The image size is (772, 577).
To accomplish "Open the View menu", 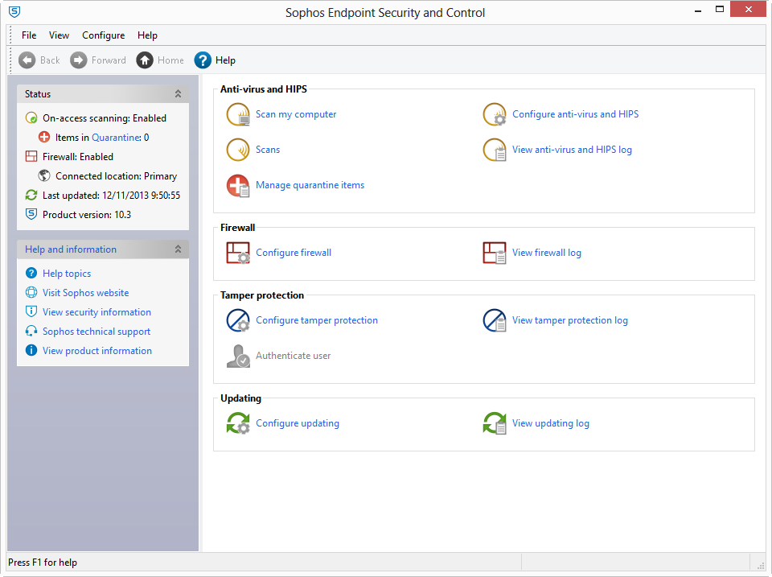I will (x=59, y=35).
